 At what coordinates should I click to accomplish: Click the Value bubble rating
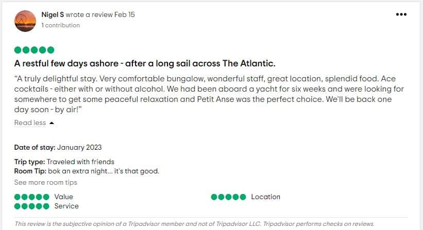click(32, 197)
